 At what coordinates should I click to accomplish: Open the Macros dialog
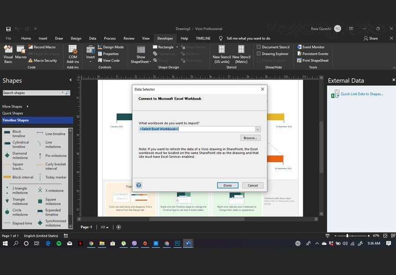(21, 52)
